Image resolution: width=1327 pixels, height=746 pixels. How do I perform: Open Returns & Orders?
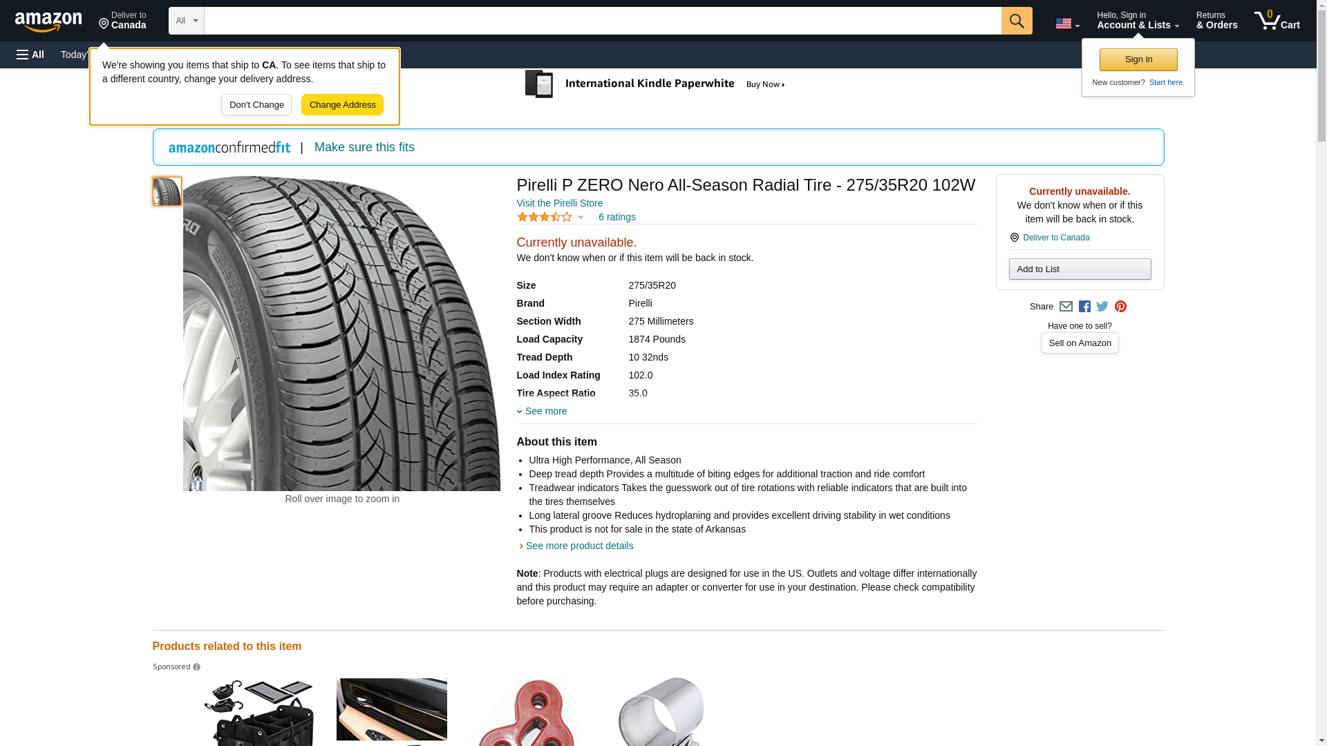[x=1216, y=21]
